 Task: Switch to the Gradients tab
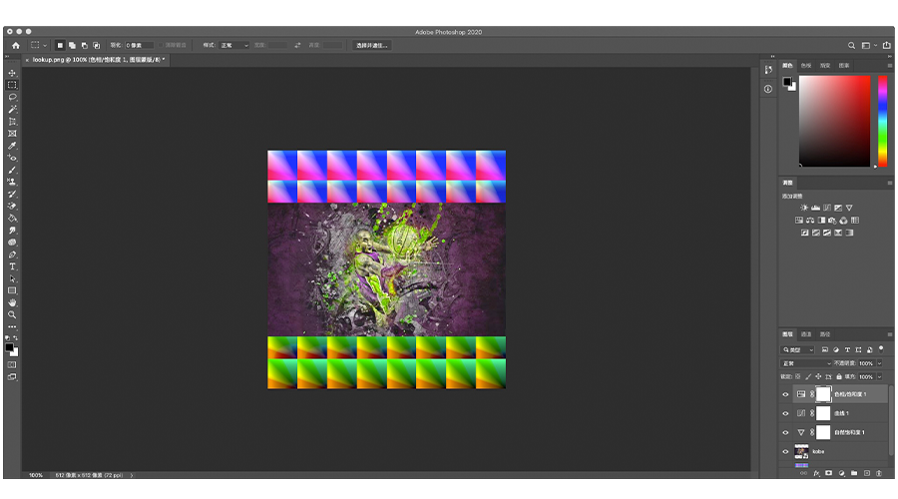point(825,65)
